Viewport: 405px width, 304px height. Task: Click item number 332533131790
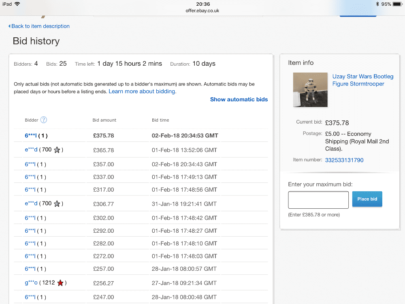point(344,160)
